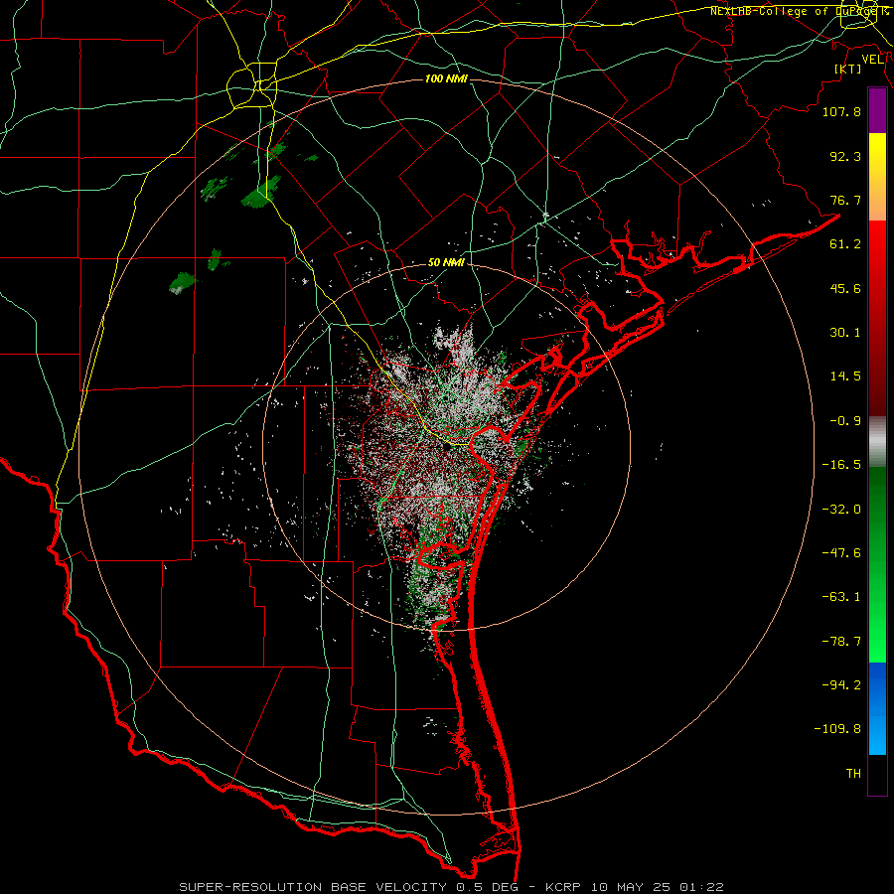894x894 pixels.
Task: Click the -32.0 velocity scale value
Action: [x=841, y=510]
